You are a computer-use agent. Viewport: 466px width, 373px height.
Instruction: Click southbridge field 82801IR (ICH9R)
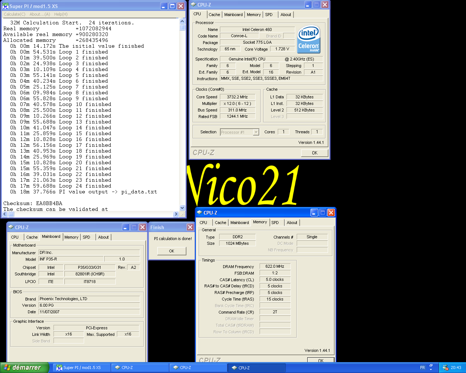90,274
